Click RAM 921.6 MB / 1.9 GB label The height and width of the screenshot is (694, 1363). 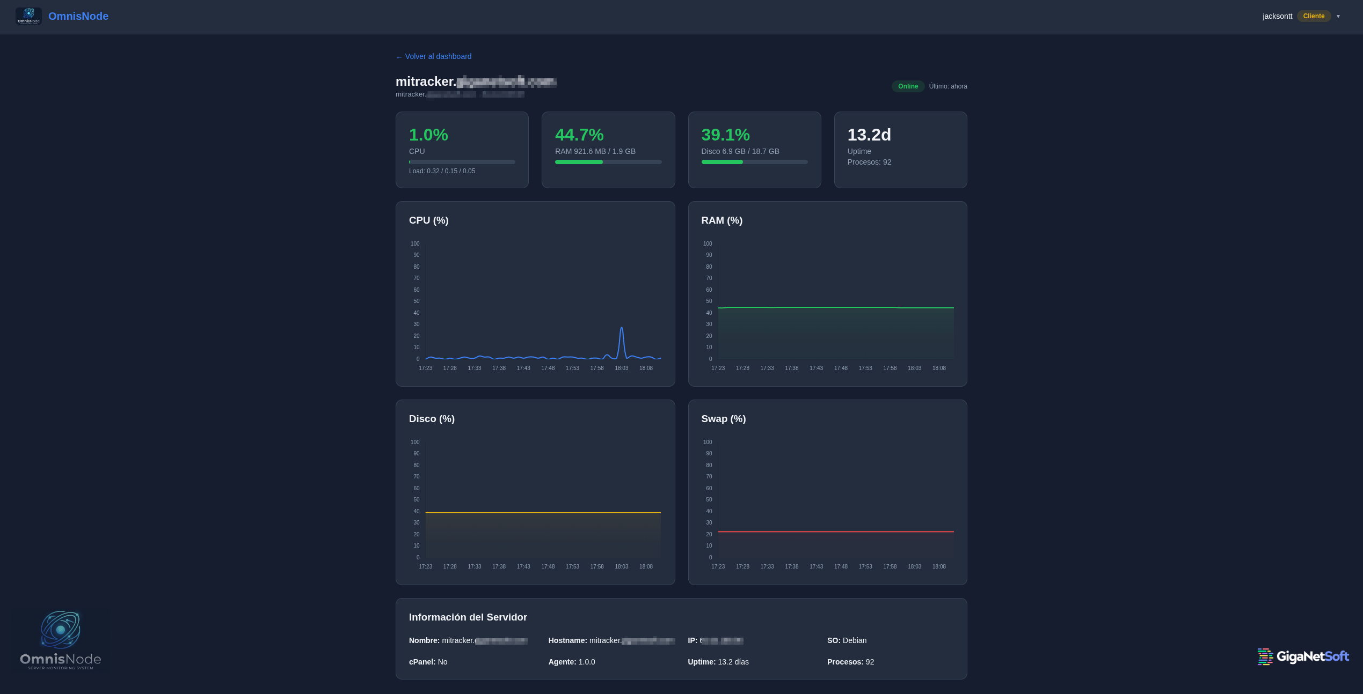(x=595, y=151)
